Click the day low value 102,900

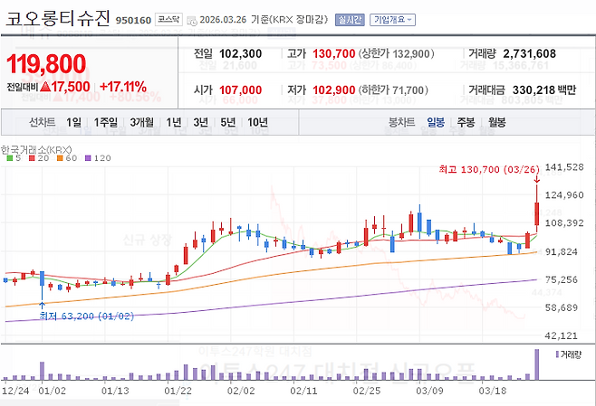(333, 90)
